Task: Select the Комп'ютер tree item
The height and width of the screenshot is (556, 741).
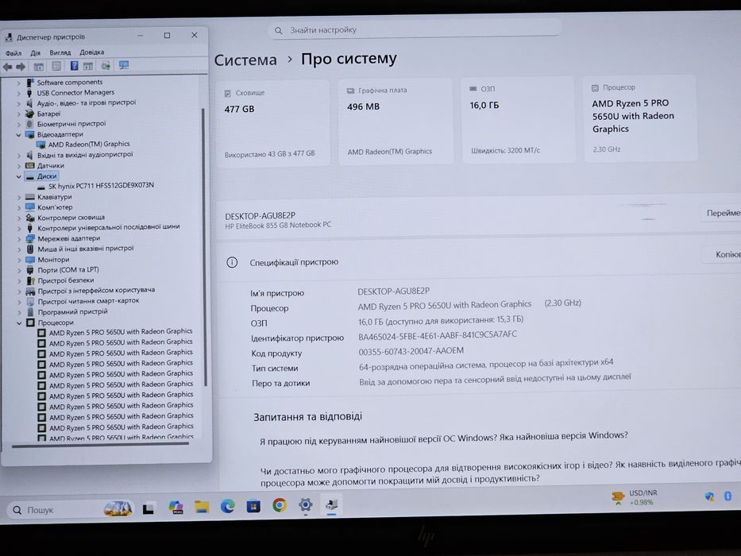Action: tap(55, 207)
